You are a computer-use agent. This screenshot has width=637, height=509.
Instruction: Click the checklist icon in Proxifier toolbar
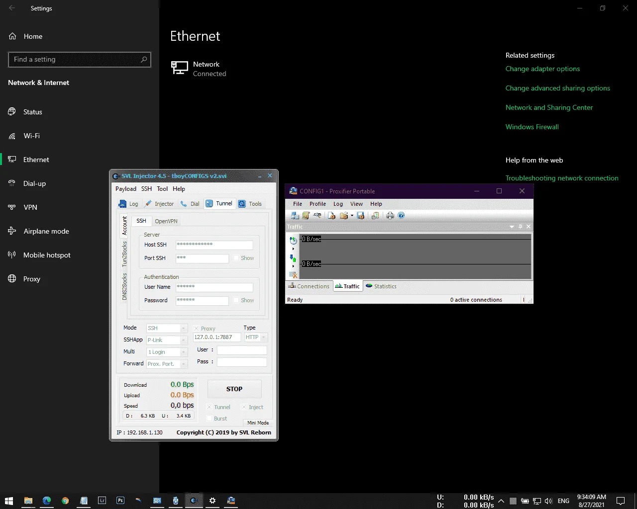pyautogui.click(x=375, y=215)
